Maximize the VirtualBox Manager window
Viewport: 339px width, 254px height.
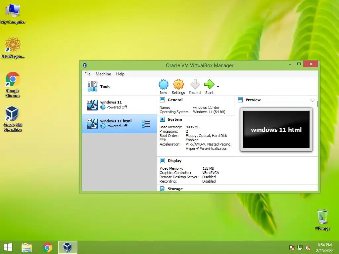click(299, 64)
